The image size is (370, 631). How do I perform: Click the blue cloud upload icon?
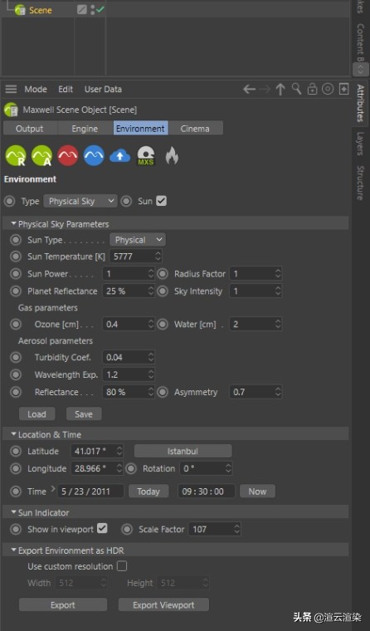[119, 156]
